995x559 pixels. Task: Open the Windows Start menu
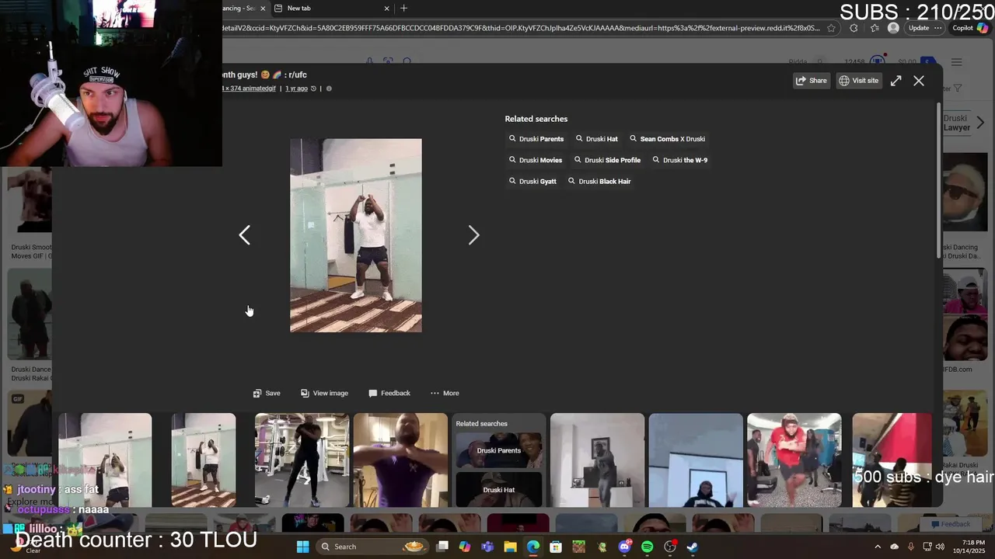tap(302, 547)
